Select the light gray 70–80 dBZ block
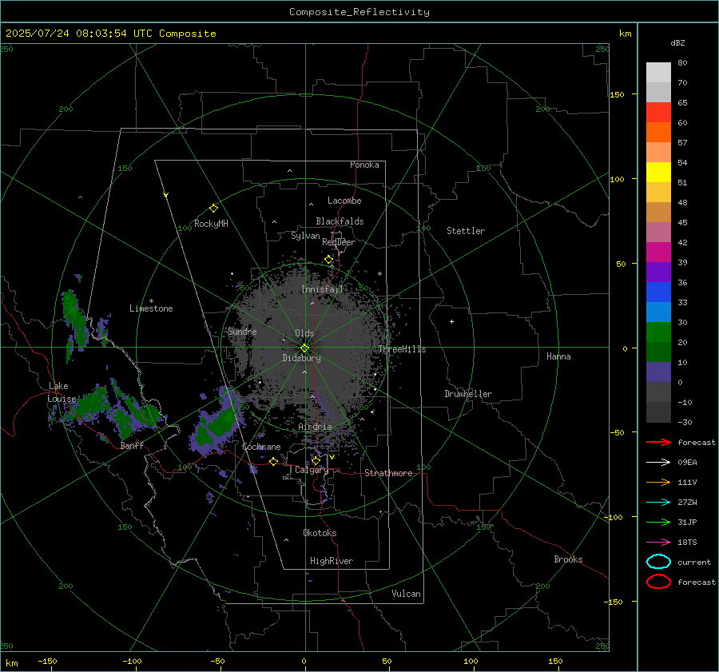 pos(658,73)
